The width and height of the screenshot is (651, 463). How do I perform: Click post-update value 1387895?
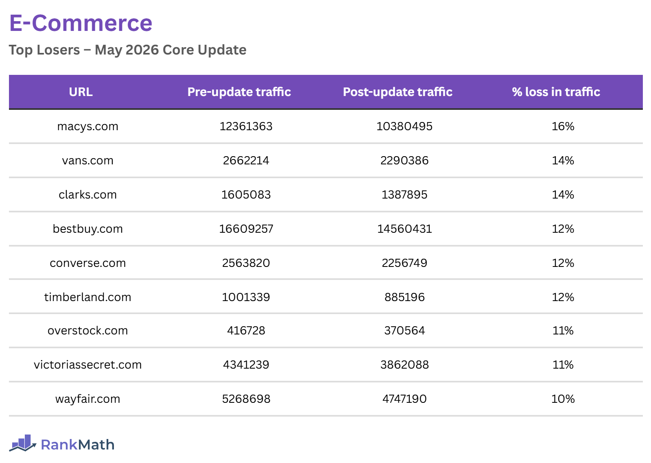404,195
